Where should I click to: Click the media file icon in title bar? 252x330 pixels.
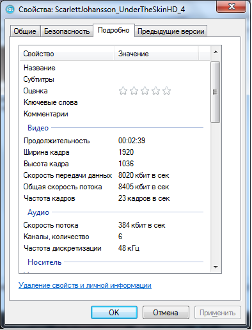pos(10,10)
